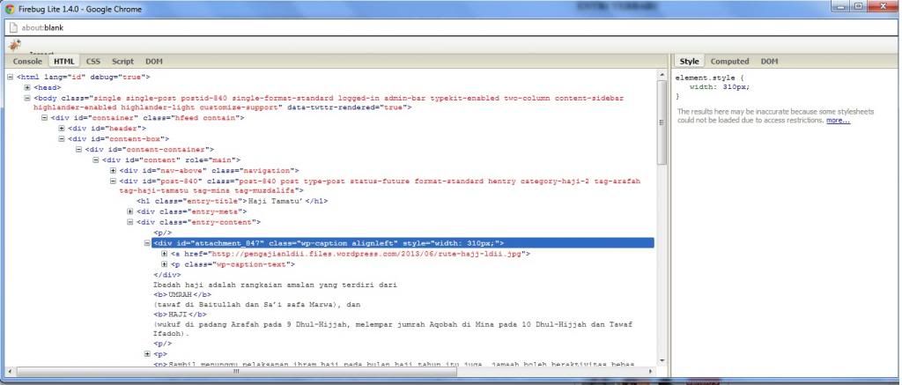Select the Script tab
Viewport: 902px width, 385px height.
pyautogui.click(x=122, y=62)
